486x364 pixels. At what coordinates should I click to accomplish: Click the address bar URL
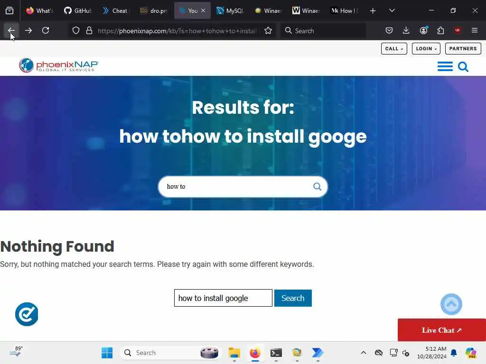[x=177, y=31]
